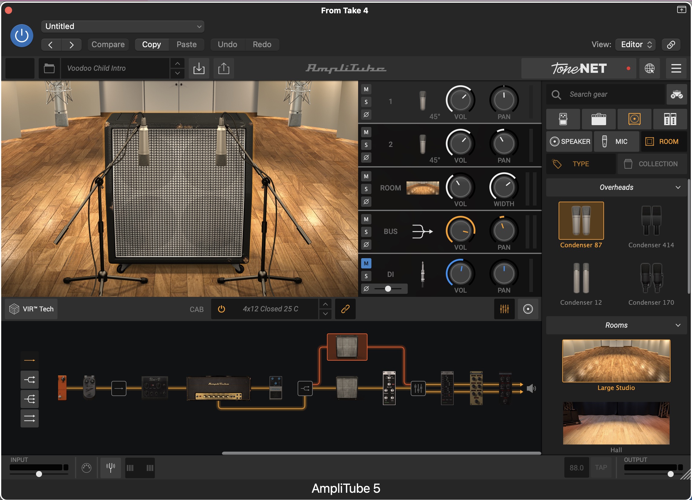
Task: Collapse the Rooms section
Action: 616,325
